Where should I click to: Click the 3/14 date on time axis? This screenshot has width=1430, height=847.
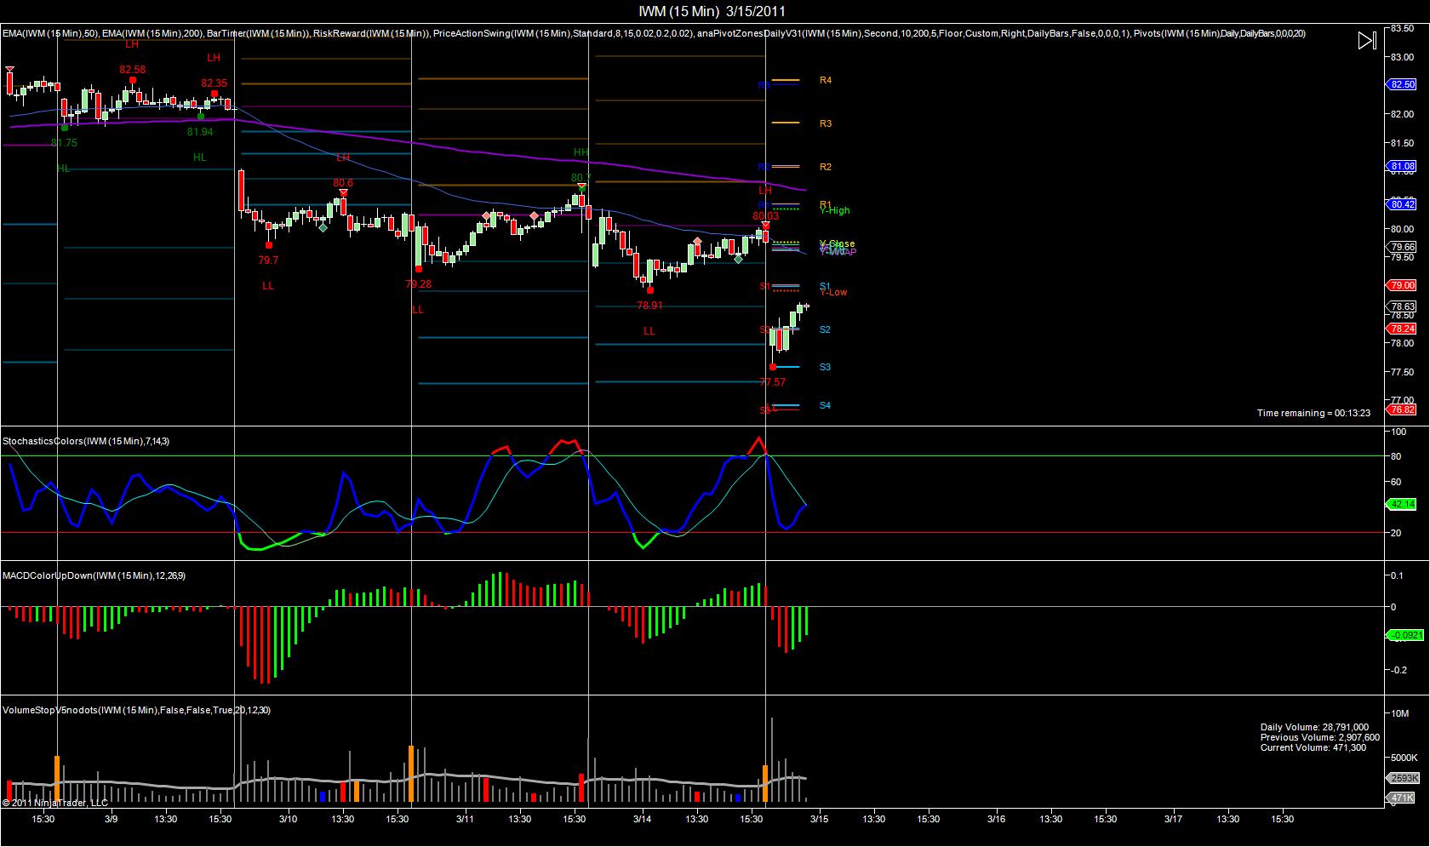tap(642, 819)
